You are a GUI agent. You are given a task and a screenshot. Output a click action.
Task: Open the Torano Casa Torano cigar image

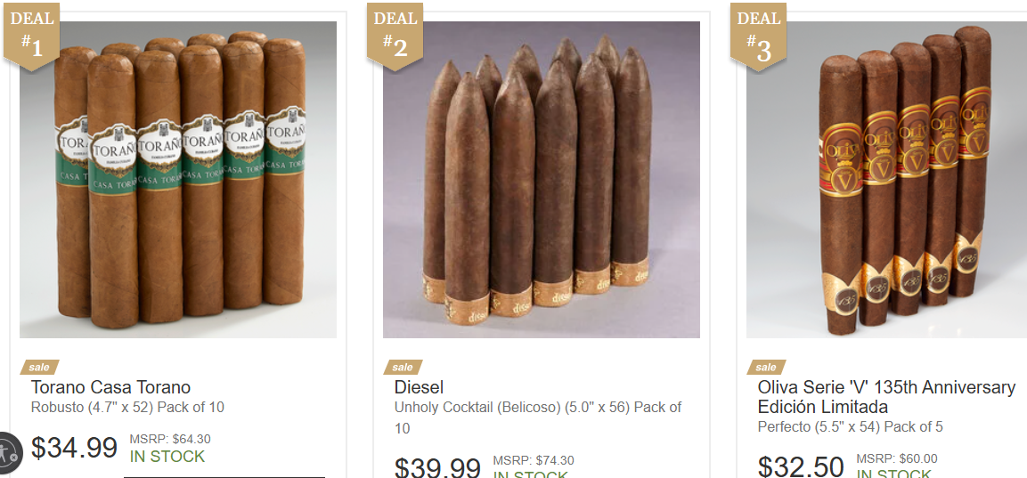(178, 180)
